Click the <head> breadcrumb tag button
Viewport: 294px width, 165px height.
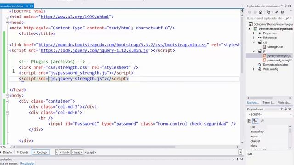click(x=77, y=152)
